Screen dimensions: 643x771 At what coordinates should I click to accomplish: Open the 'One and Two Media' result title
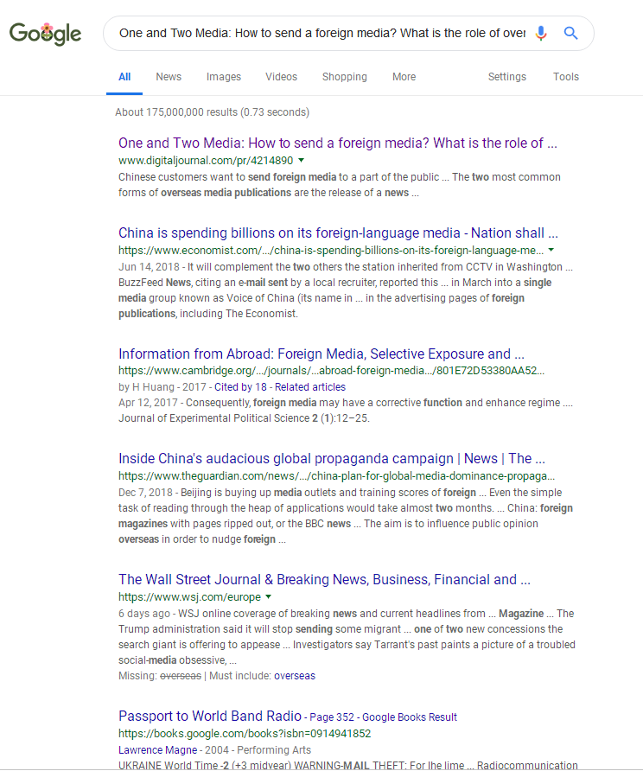click(338, 143)
